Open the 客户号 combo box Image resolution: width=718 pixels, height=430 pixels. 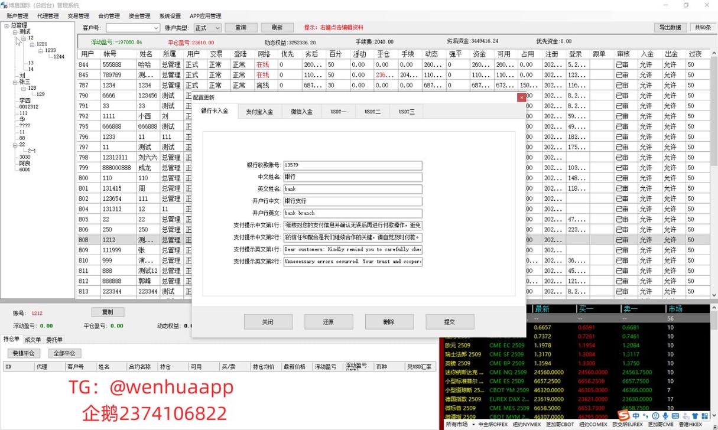(156, 28)
